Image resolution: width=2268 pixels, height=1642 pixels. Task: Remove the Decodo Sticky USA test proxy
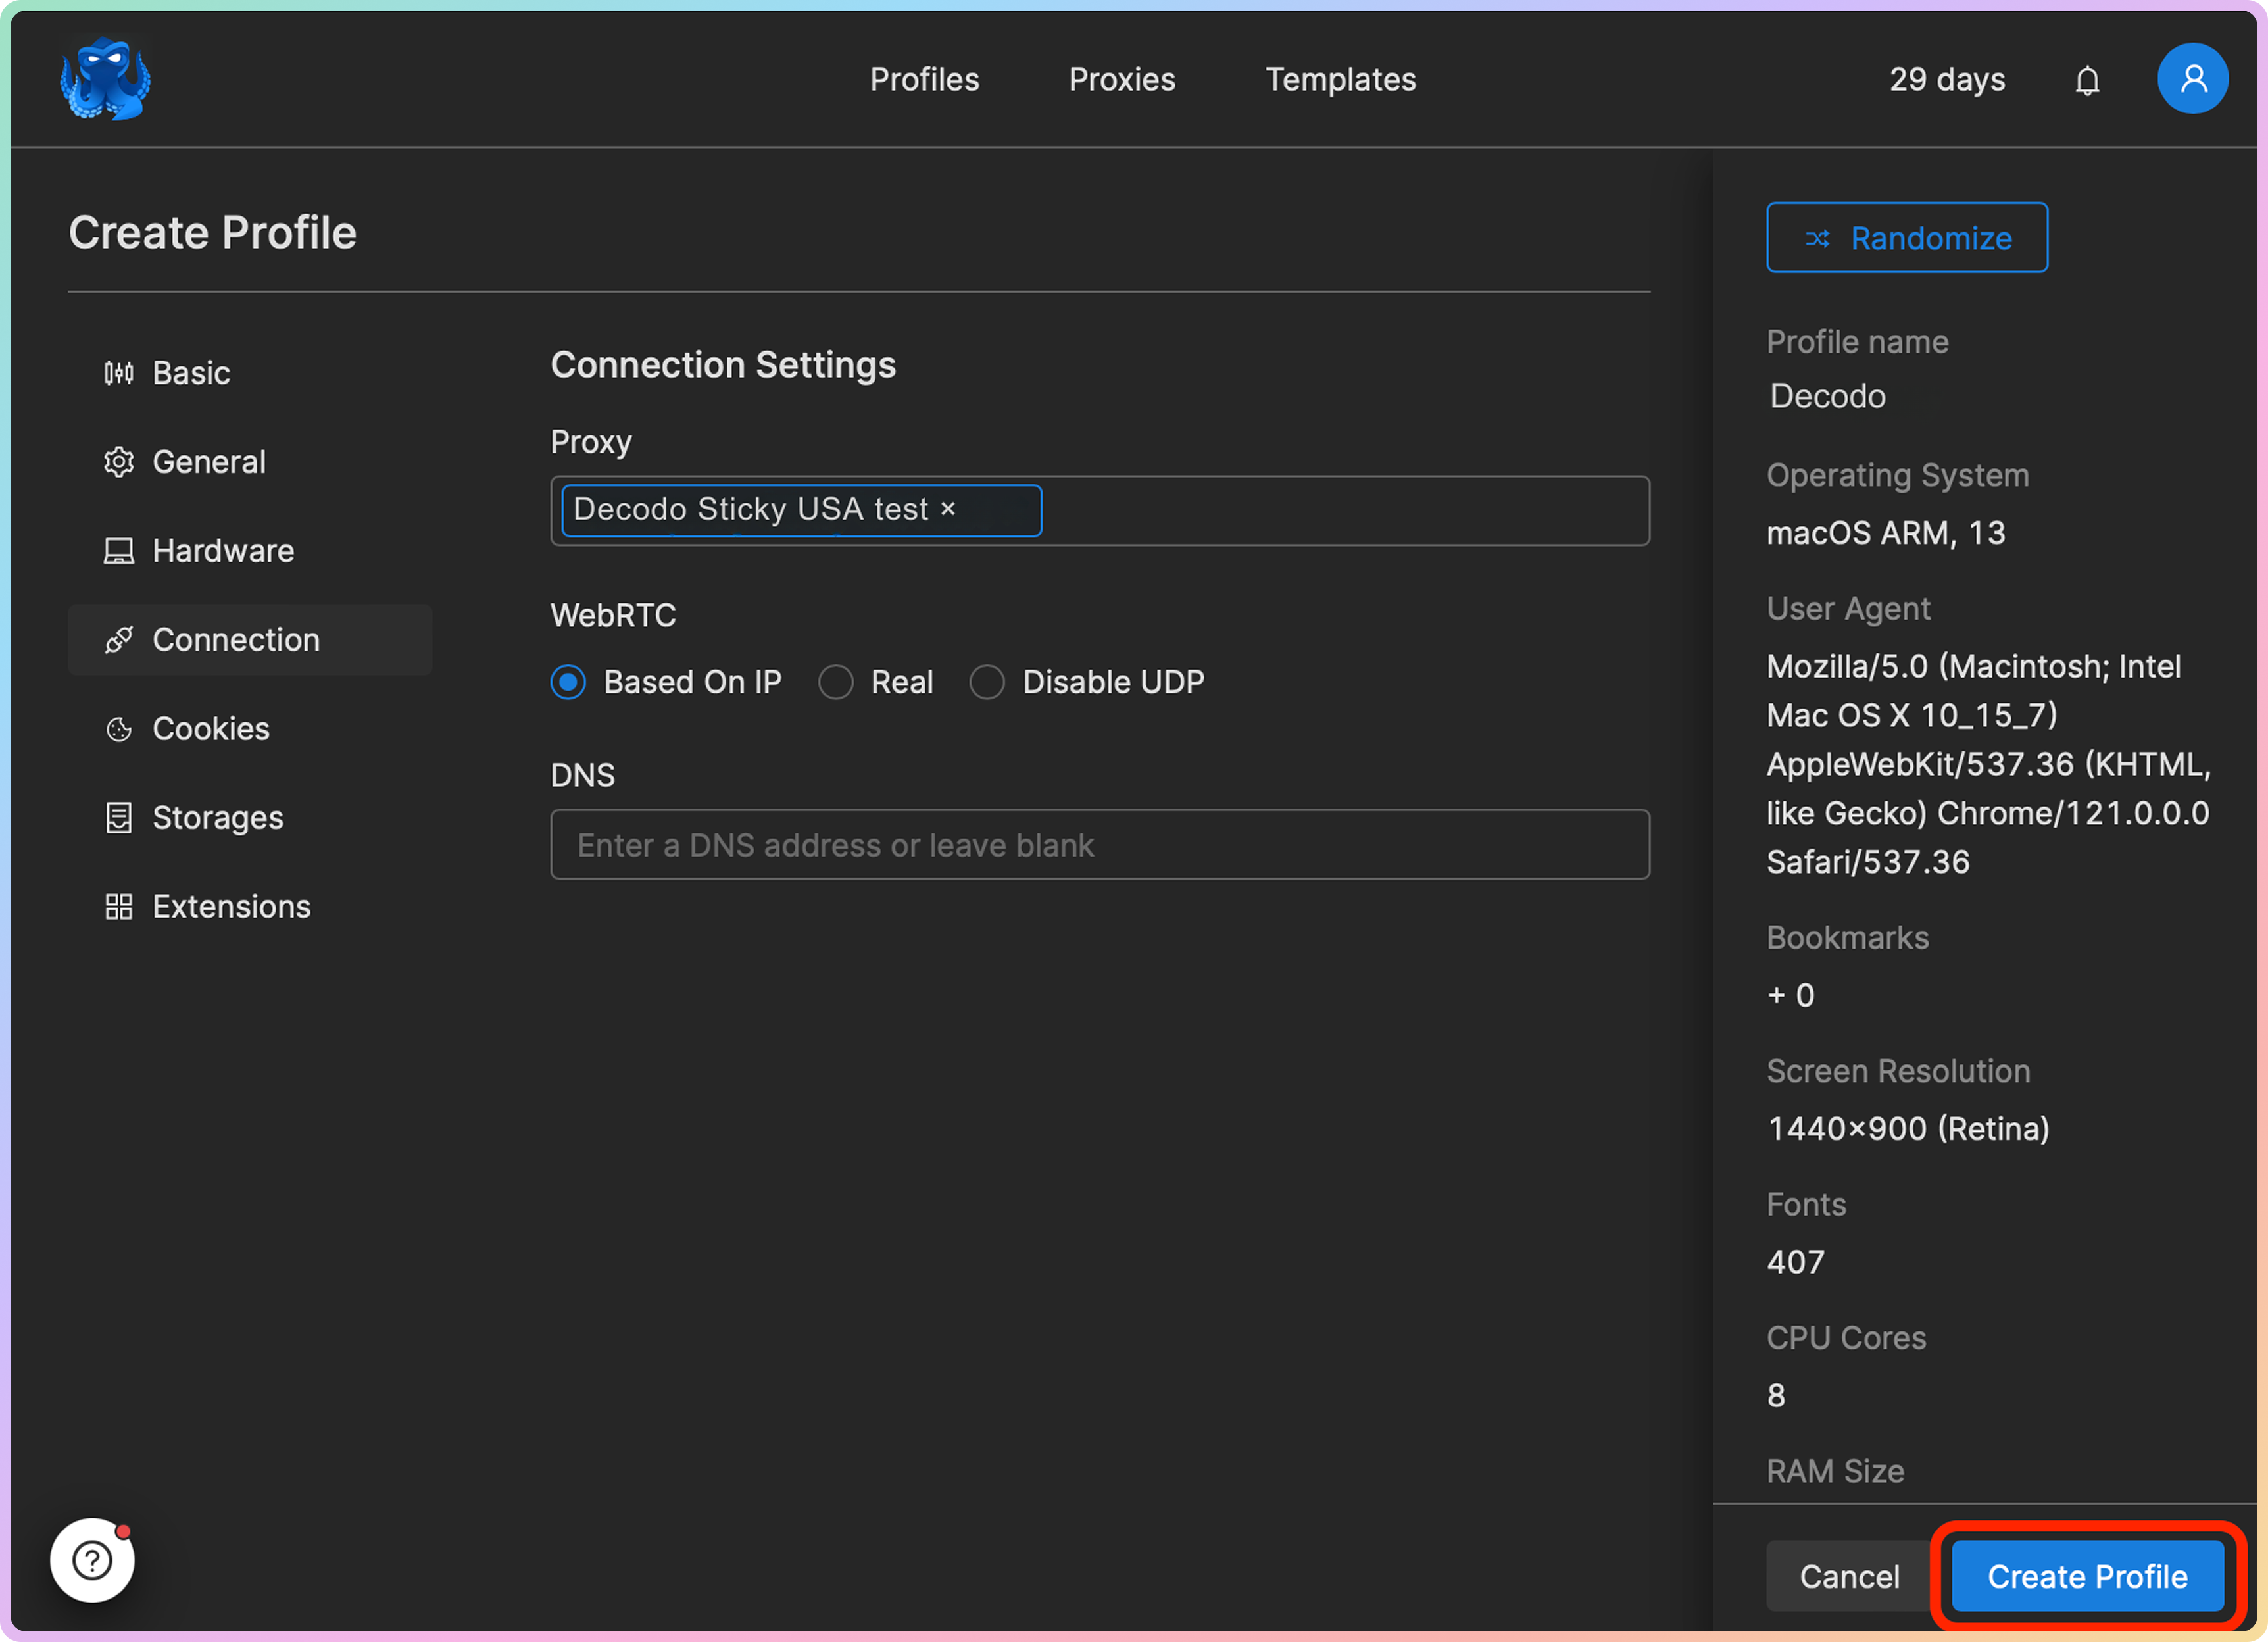(x=948, y=509)
